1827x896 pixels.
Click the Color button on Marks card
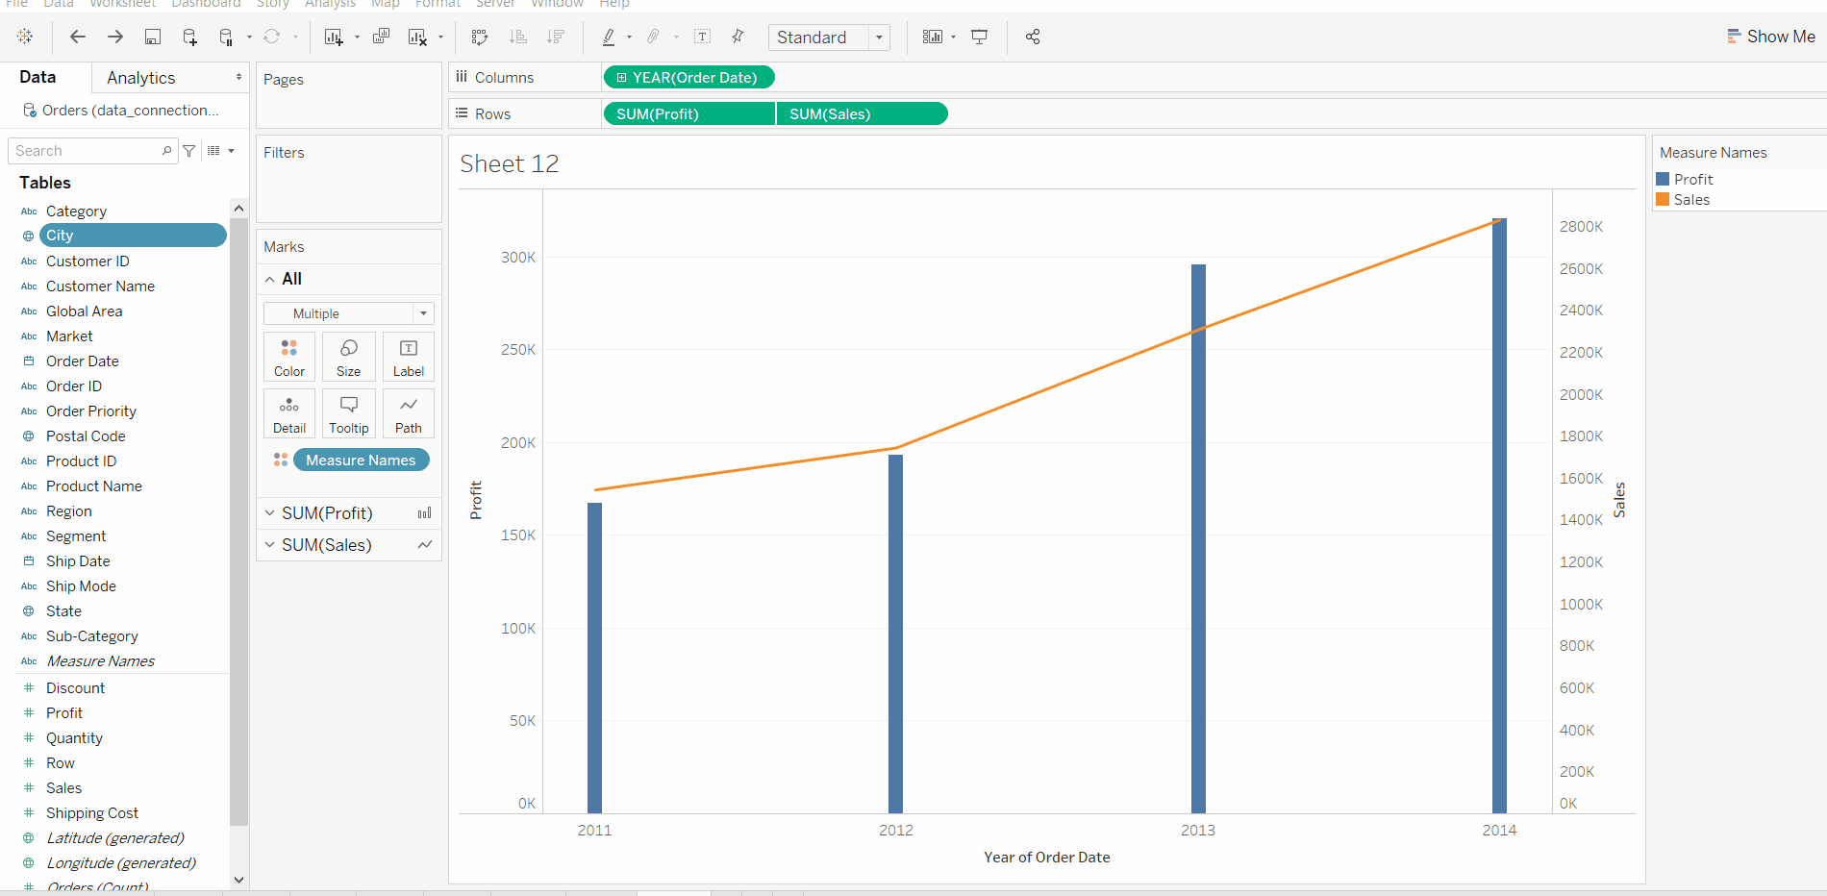point(289,357)
